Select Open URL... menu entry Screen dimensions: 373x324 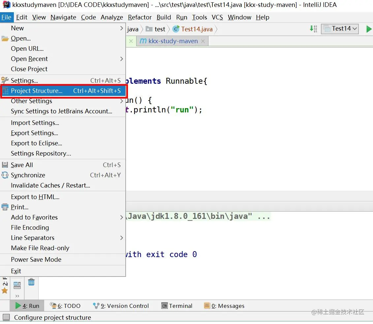pos(63,48)
